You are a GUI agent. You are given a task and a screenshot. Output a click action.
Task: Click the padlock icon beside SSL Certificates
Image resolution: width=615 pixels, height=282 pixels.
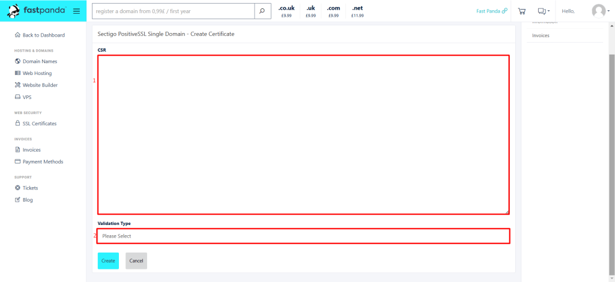[17, 123]
